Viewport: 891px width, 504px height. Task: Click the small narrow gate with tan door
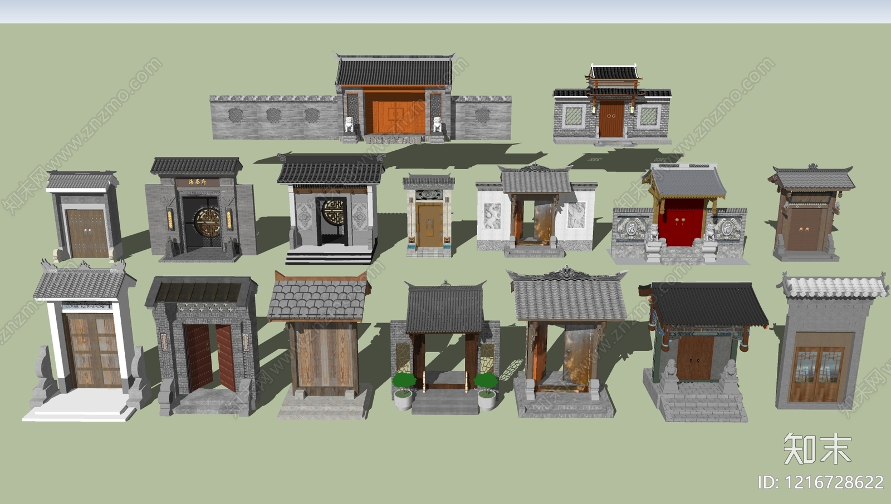[429, 217]
